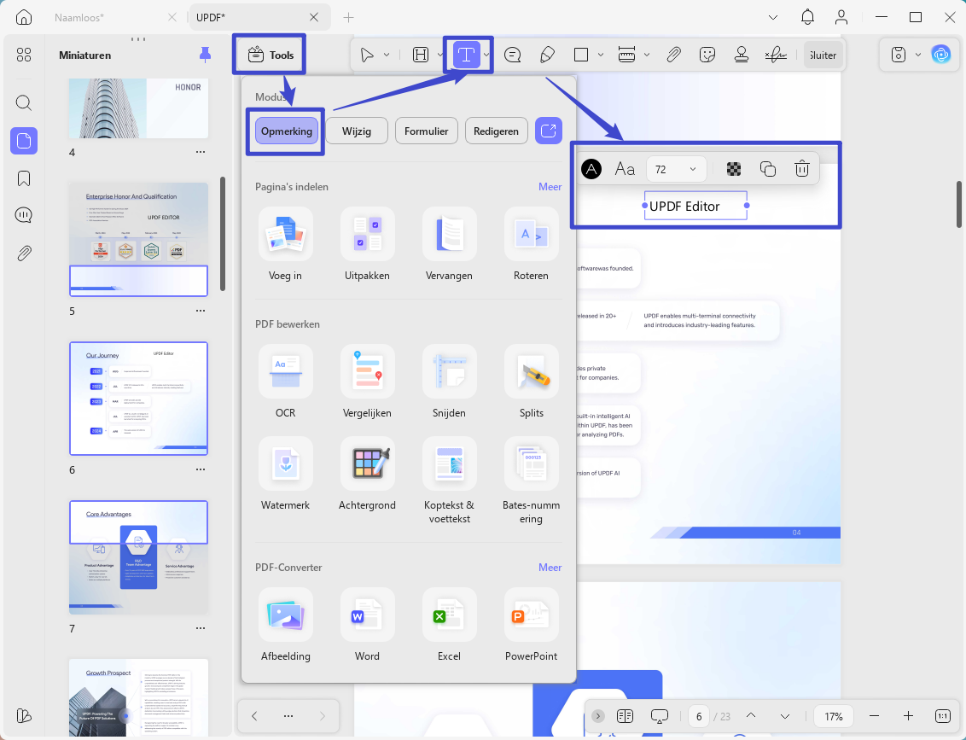Select page 5 thumbnail
Image resolution: width=966 pixels, height=740 pixels.
138,240
